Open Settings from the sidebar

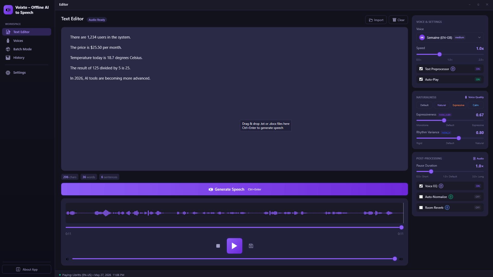coord(26,72)
